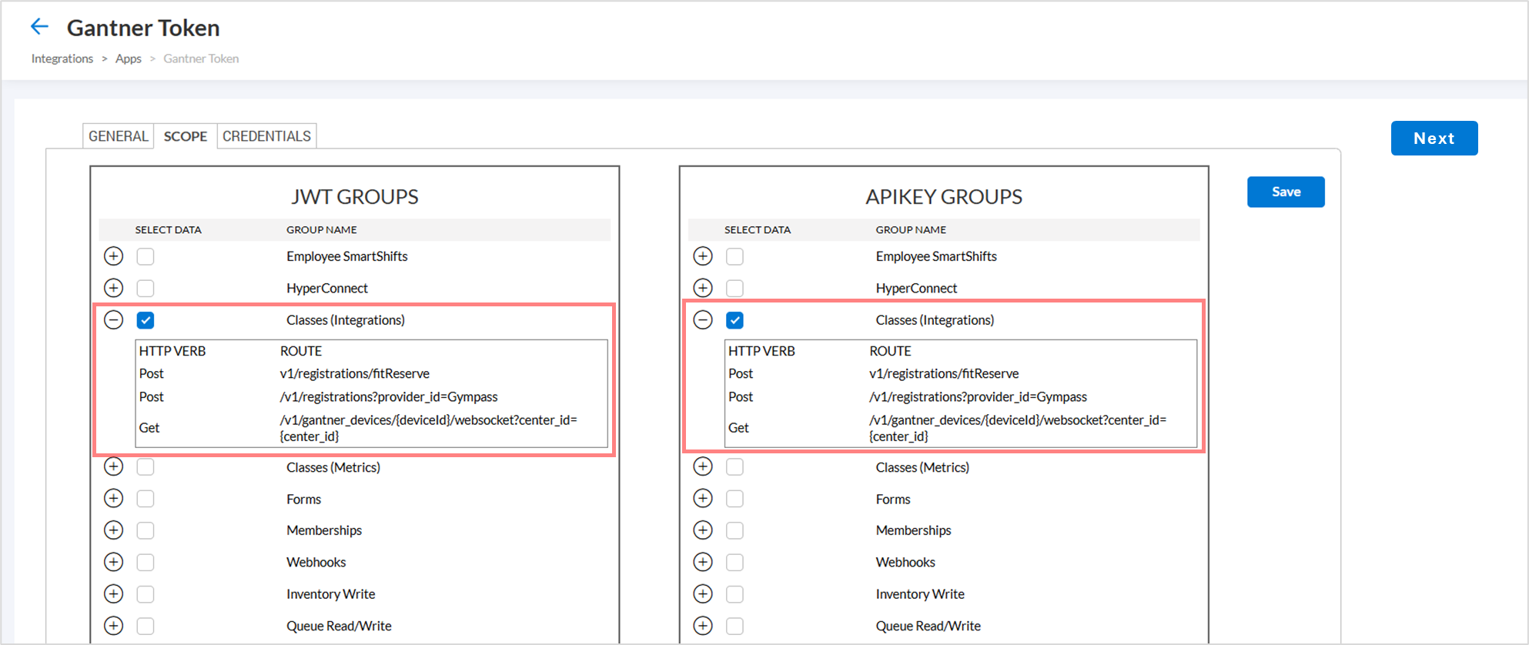Image resolution: width=1529 pixels, height=645 pixels.
Task: Expand JWT Employee SmartShifts group
Action: pyautogui.click(x=114, y=256)
